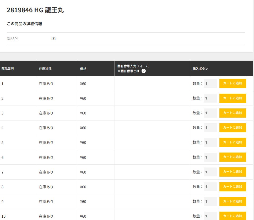Add part number 3 to cart
This screenshot has width=254, height=220.
(233, 113)
